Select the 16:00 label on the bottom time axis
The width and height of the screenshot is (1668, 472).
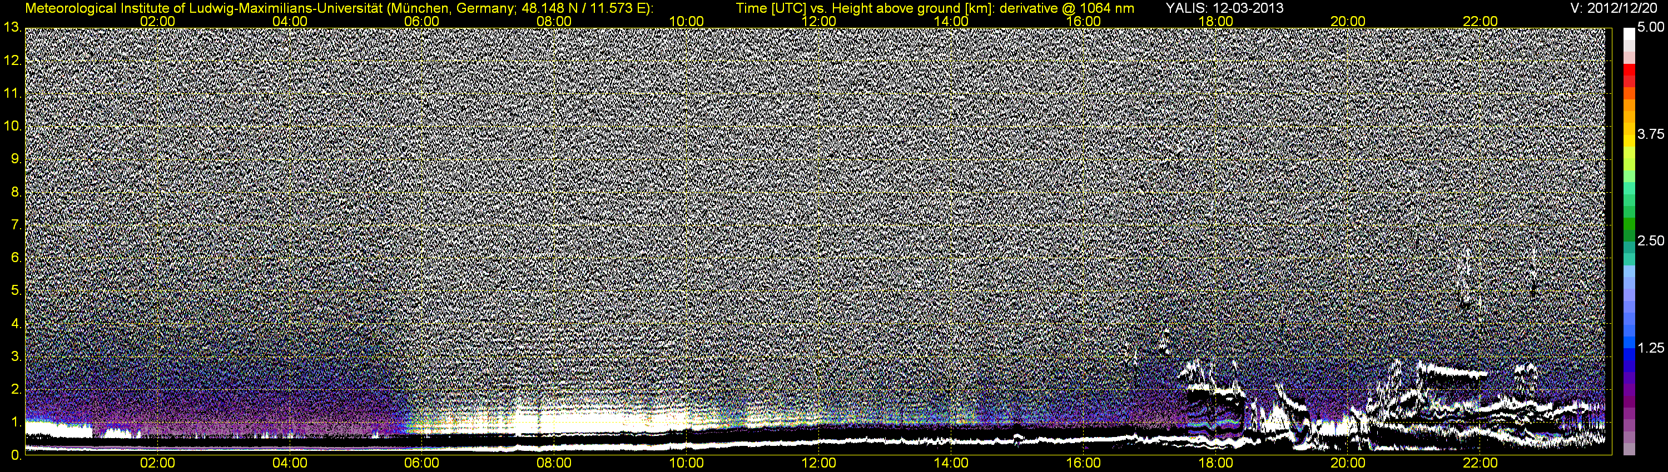click(x=1083, y=464)
